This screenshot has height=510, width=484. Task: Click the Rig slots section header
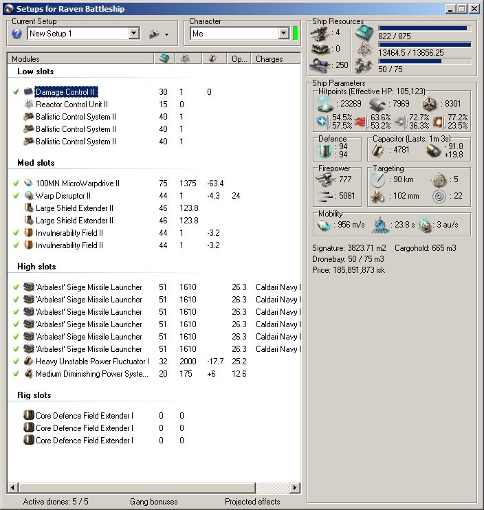pos(34,395)
